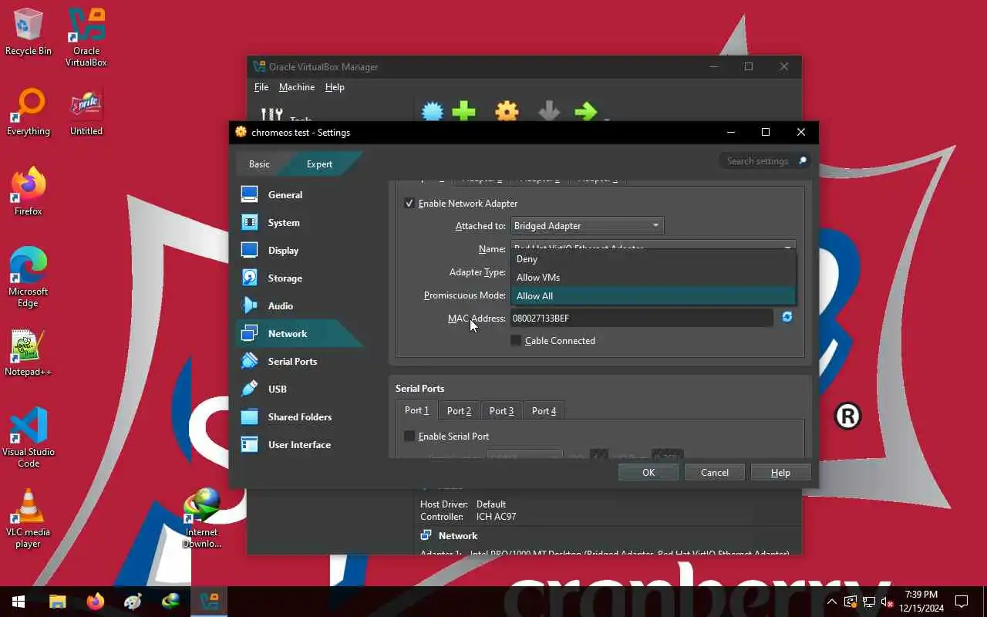Click the MAC address refresh icon
Viewport: 987px width, 617px height.
point(787,317)
